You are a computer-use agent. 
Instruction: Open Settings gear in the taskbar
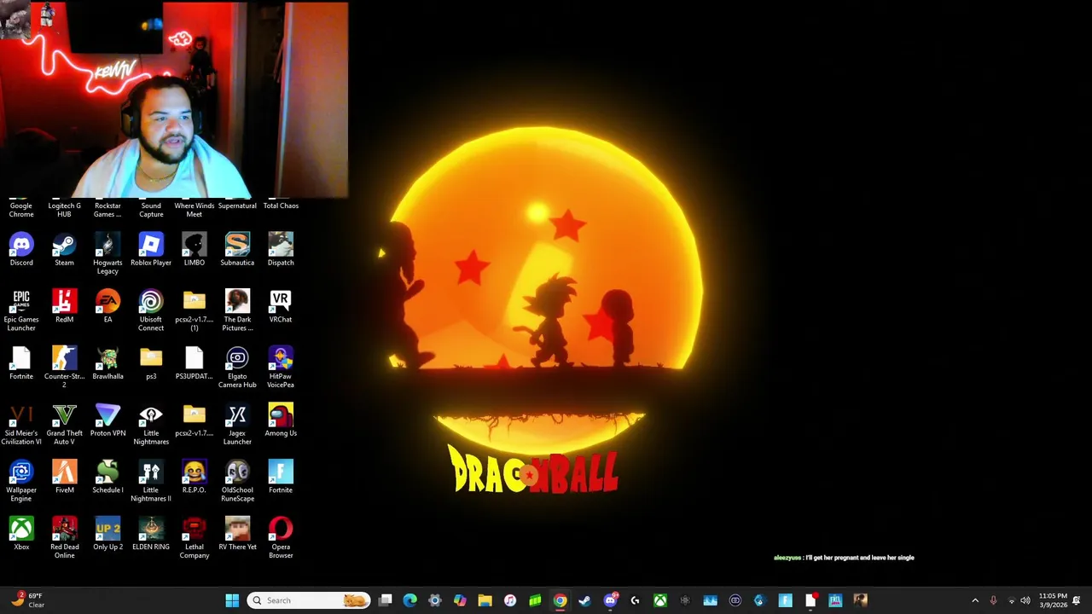[x=435, y=600]
